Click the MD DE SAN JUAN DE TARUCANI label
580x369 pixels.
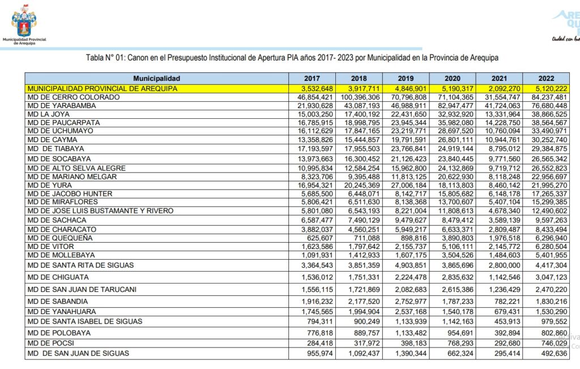(82, 289)
